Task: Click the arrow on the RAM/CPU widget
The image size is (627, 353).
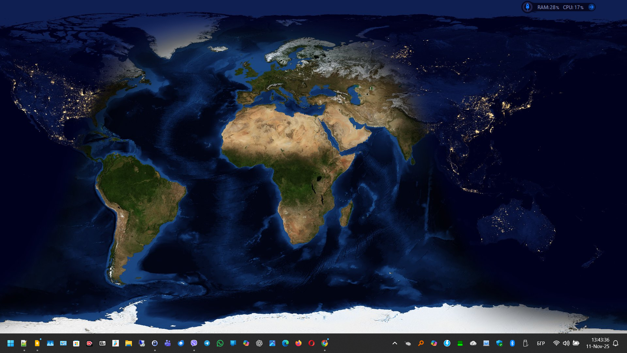Action: coord(591,7)
